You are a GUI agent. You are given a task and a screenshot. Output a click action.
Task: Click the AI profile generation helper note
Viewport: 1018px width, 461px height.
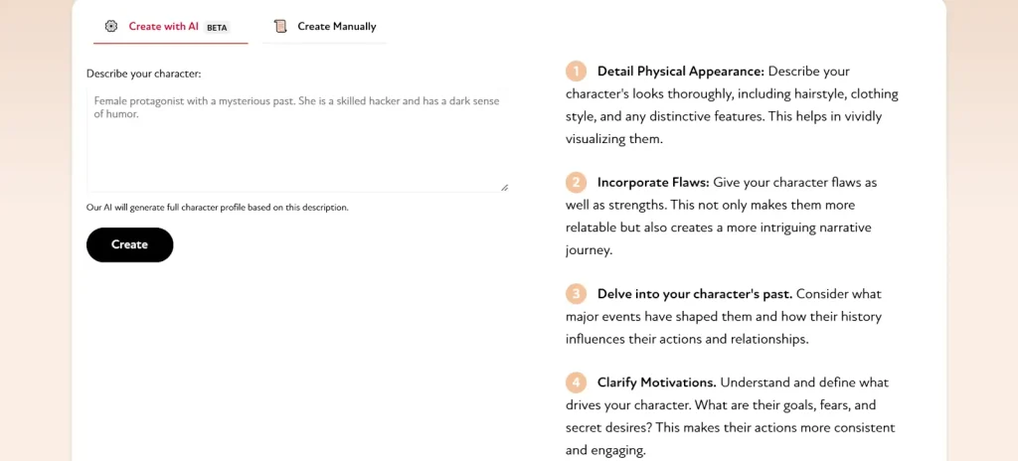[217, 208]
